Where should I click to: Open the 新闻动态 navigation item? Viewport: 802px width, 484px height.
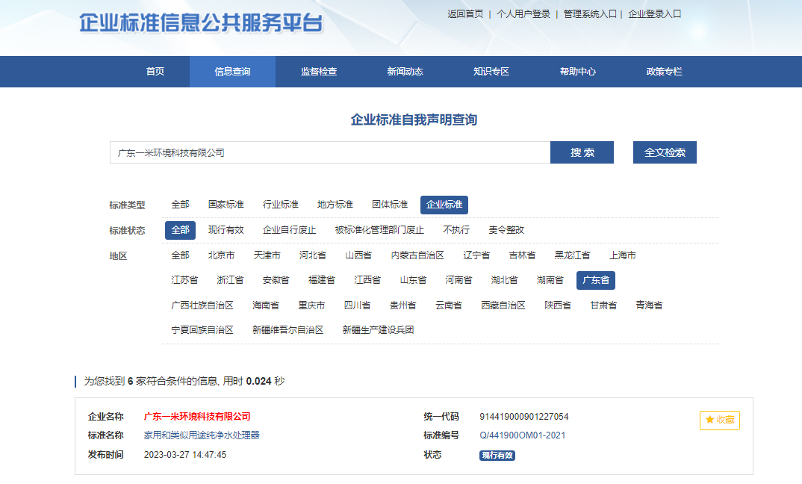coord(405,72)
